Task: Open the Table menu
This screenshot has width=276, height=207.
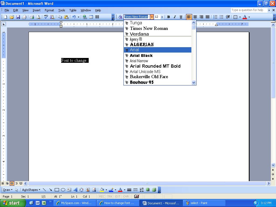Action: [x=73, y=10]
